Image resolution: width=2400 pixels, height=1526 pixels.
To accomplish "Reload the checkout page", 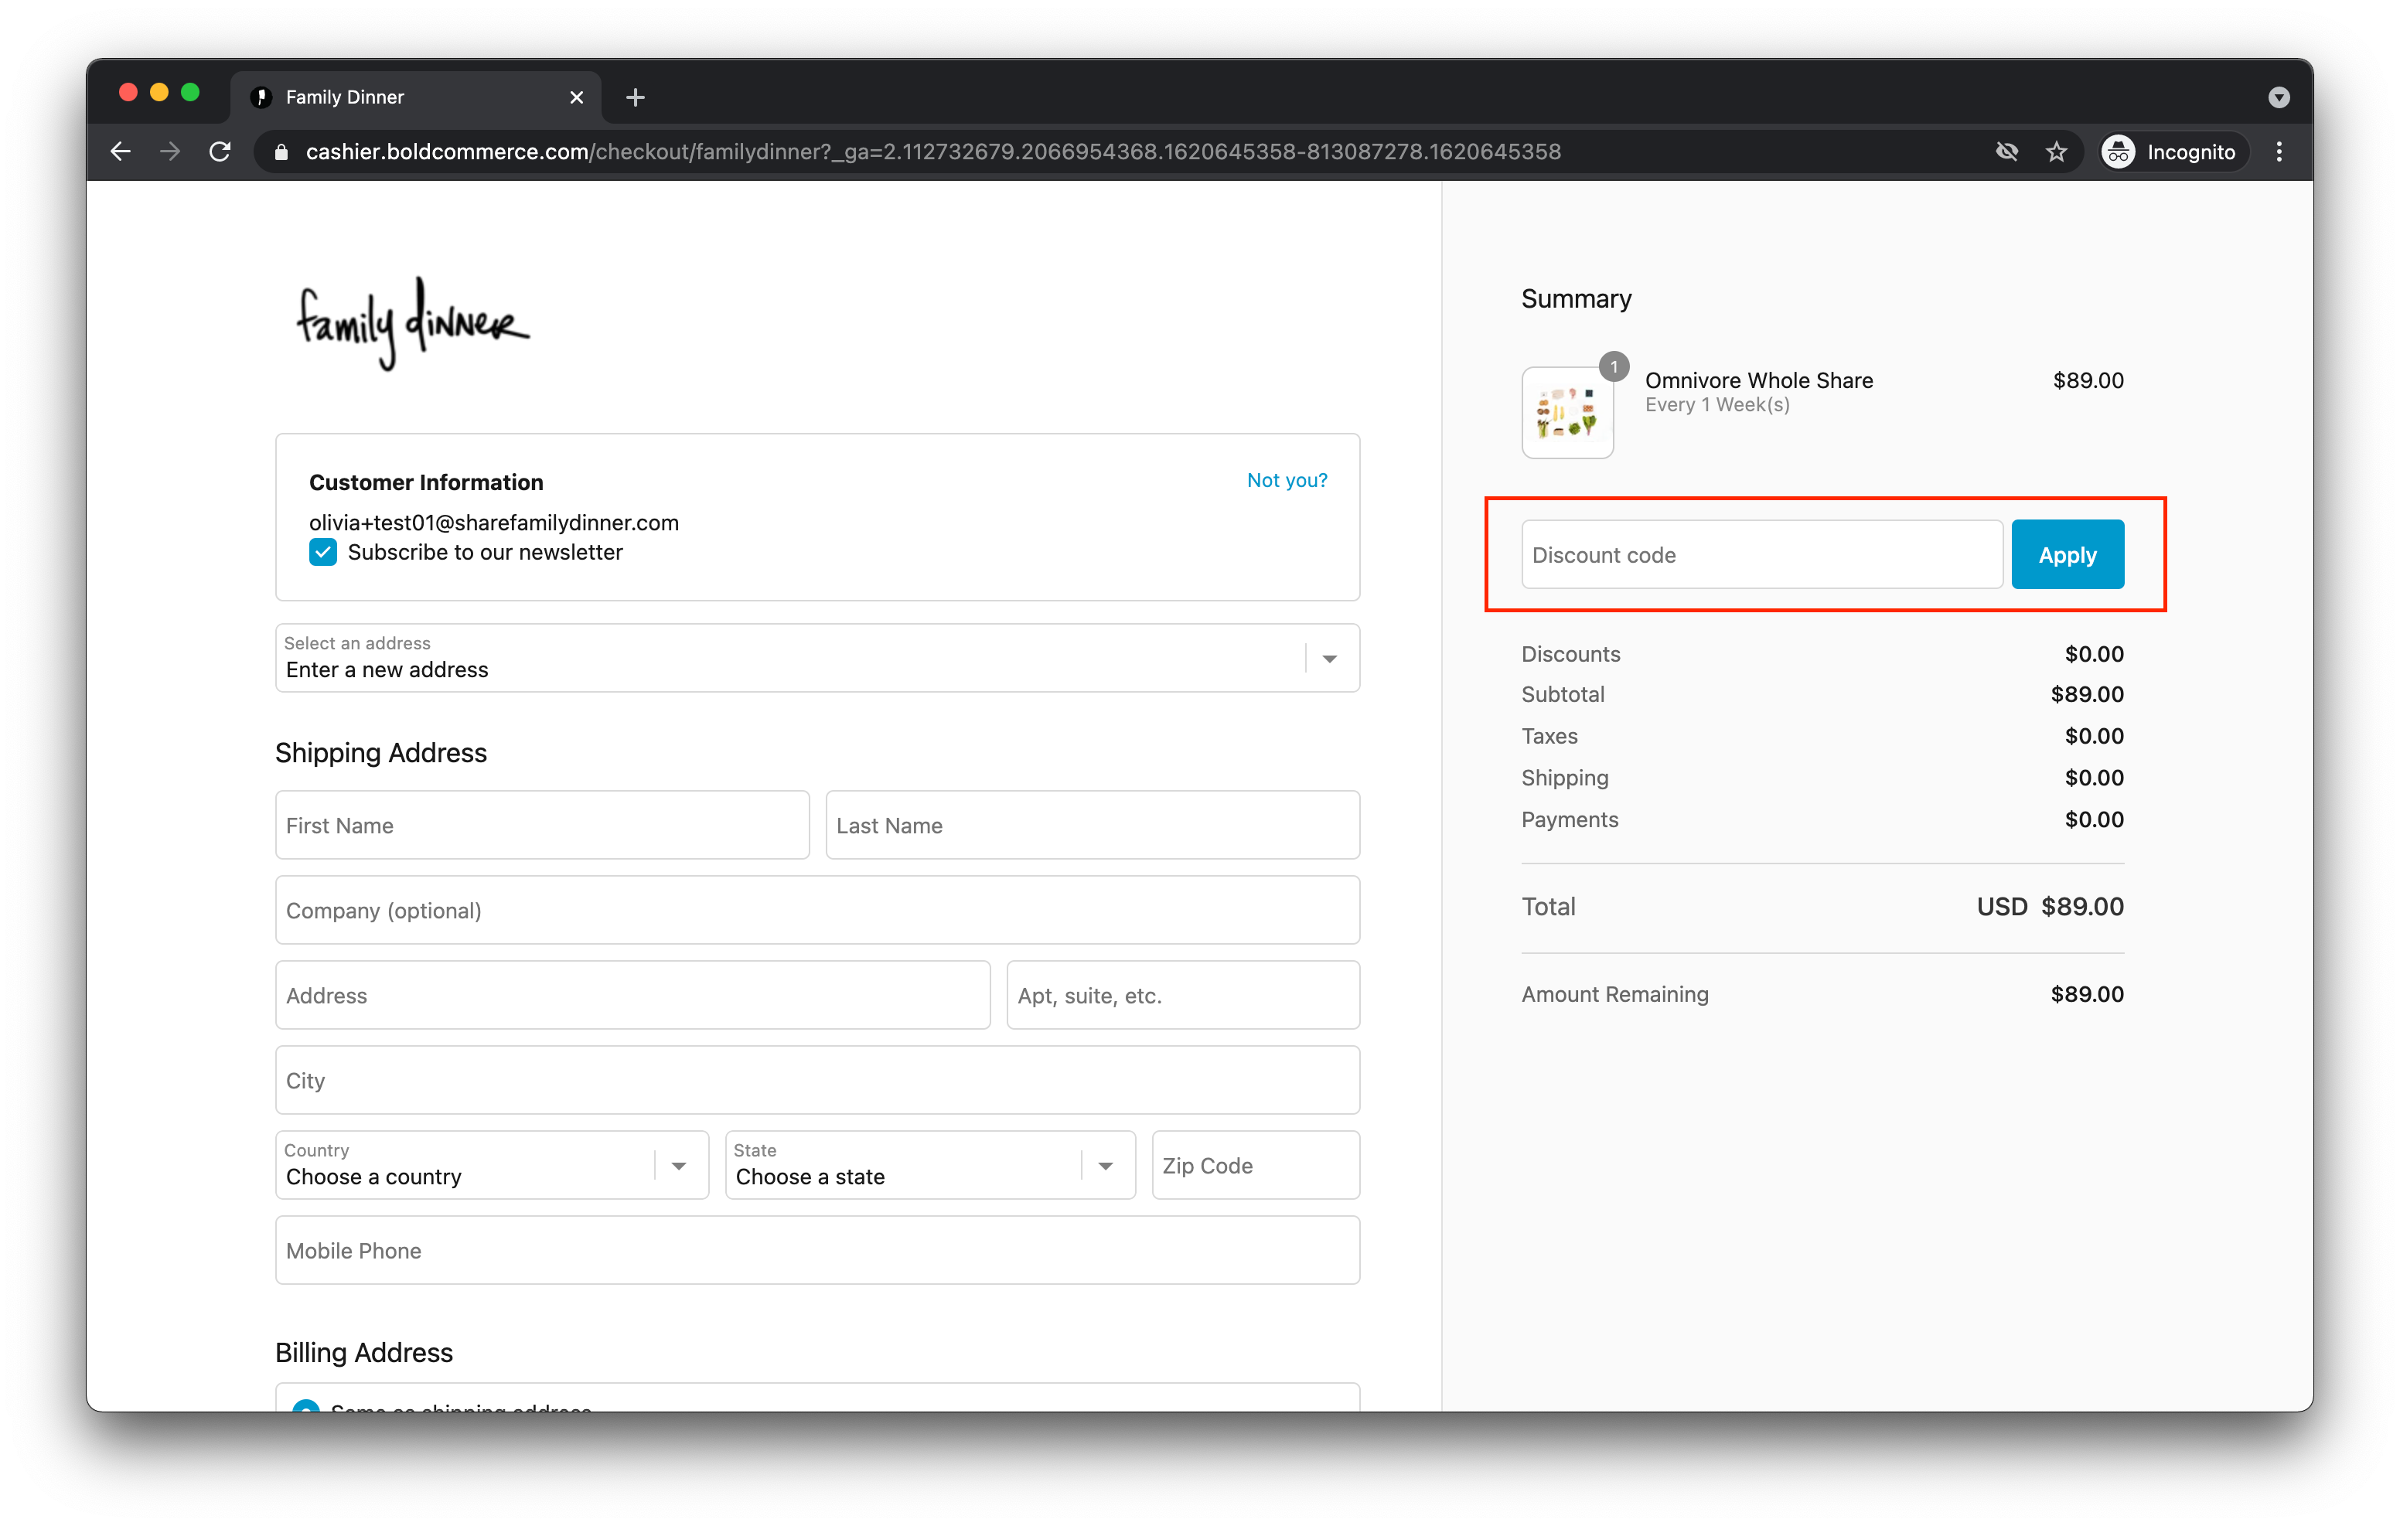I will tap(220, 152).
